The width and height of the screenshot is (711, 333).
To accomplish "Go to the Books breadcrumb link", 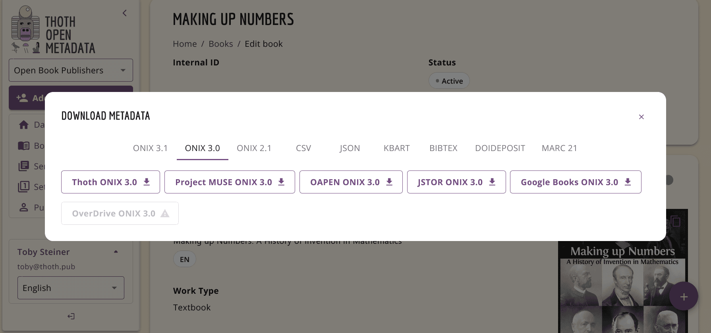I will (x=221, y=44).
